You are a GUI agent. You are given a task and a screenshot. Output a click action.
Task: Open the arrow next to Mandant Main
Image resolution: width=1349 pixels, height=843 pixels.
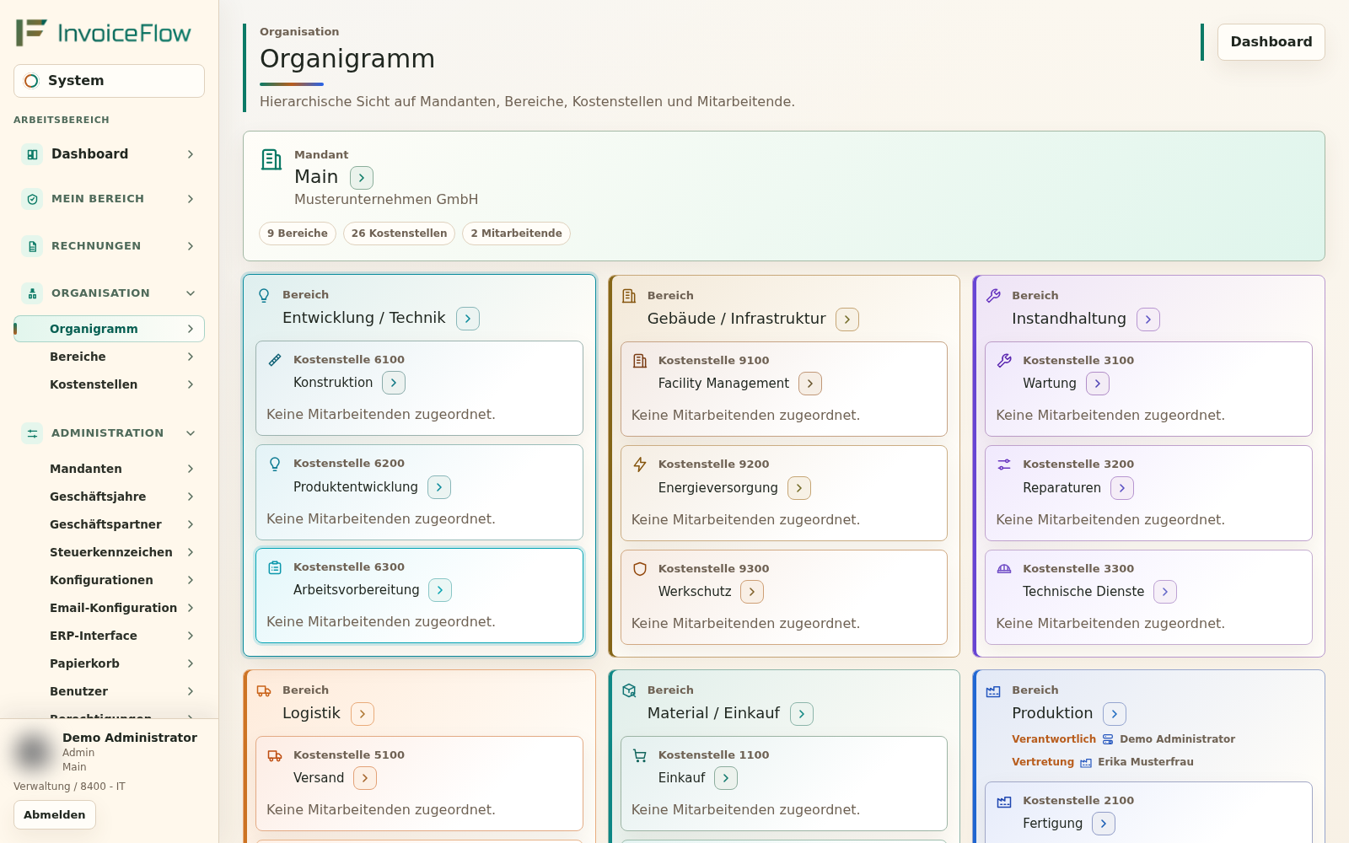click(x=362, y=178)
